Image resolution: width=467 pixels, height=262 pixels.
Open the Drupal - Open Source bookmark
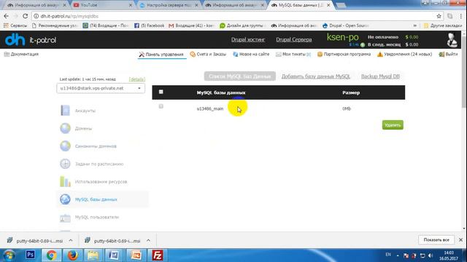click(346, 25)
